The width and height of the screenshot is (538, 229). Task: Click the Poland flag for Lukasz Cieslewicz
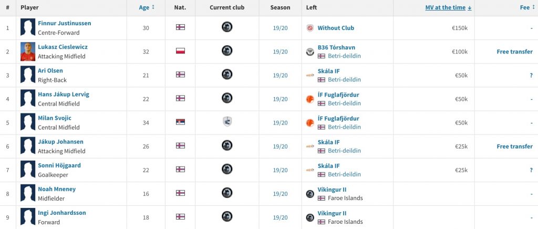(x=180, y=51)
